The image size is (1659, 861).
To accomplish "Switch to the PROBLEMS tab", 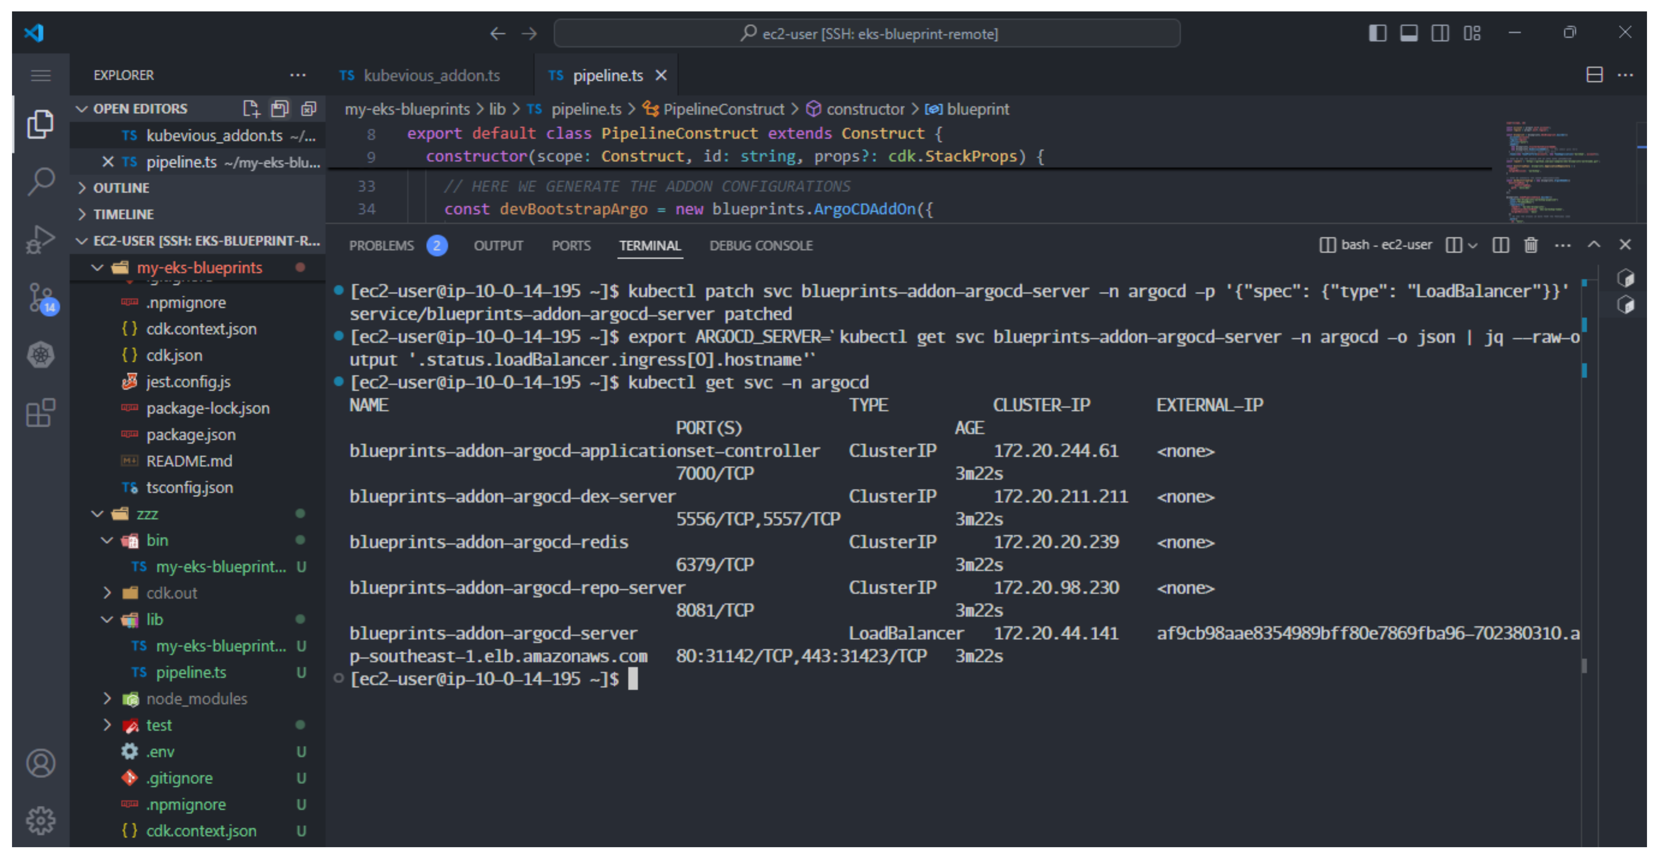I will [x=381, y=245].
